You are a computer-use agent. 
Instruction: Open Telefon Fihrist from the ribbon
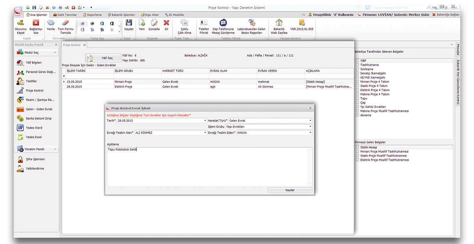coord(203,23)
